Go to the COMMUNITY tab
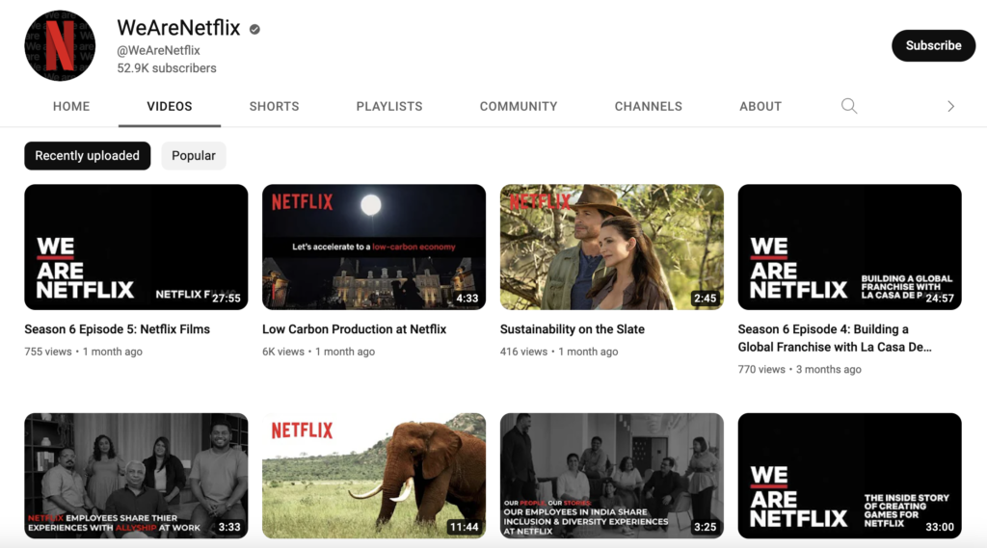This screenshot has height=548, width=987. click(518, 106)
